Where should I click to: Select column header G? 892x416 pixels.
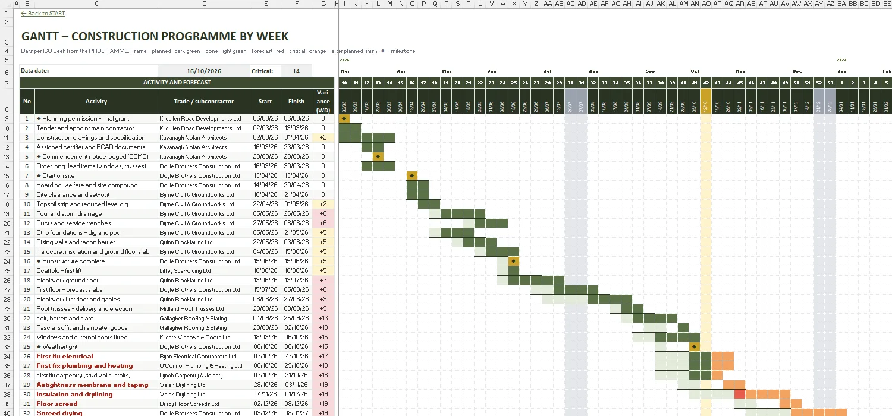coord(323,4)
